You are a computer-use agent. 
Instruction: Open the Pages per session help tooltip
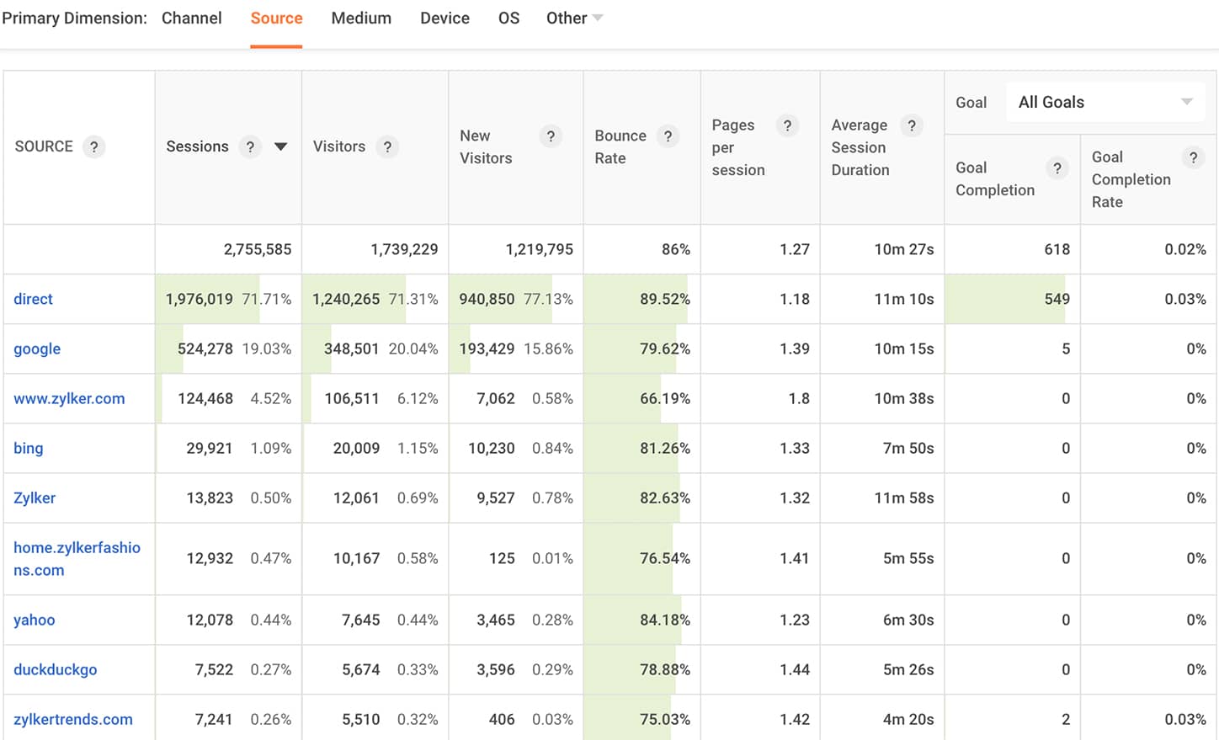pyautogui.click(x=788, y=125)
